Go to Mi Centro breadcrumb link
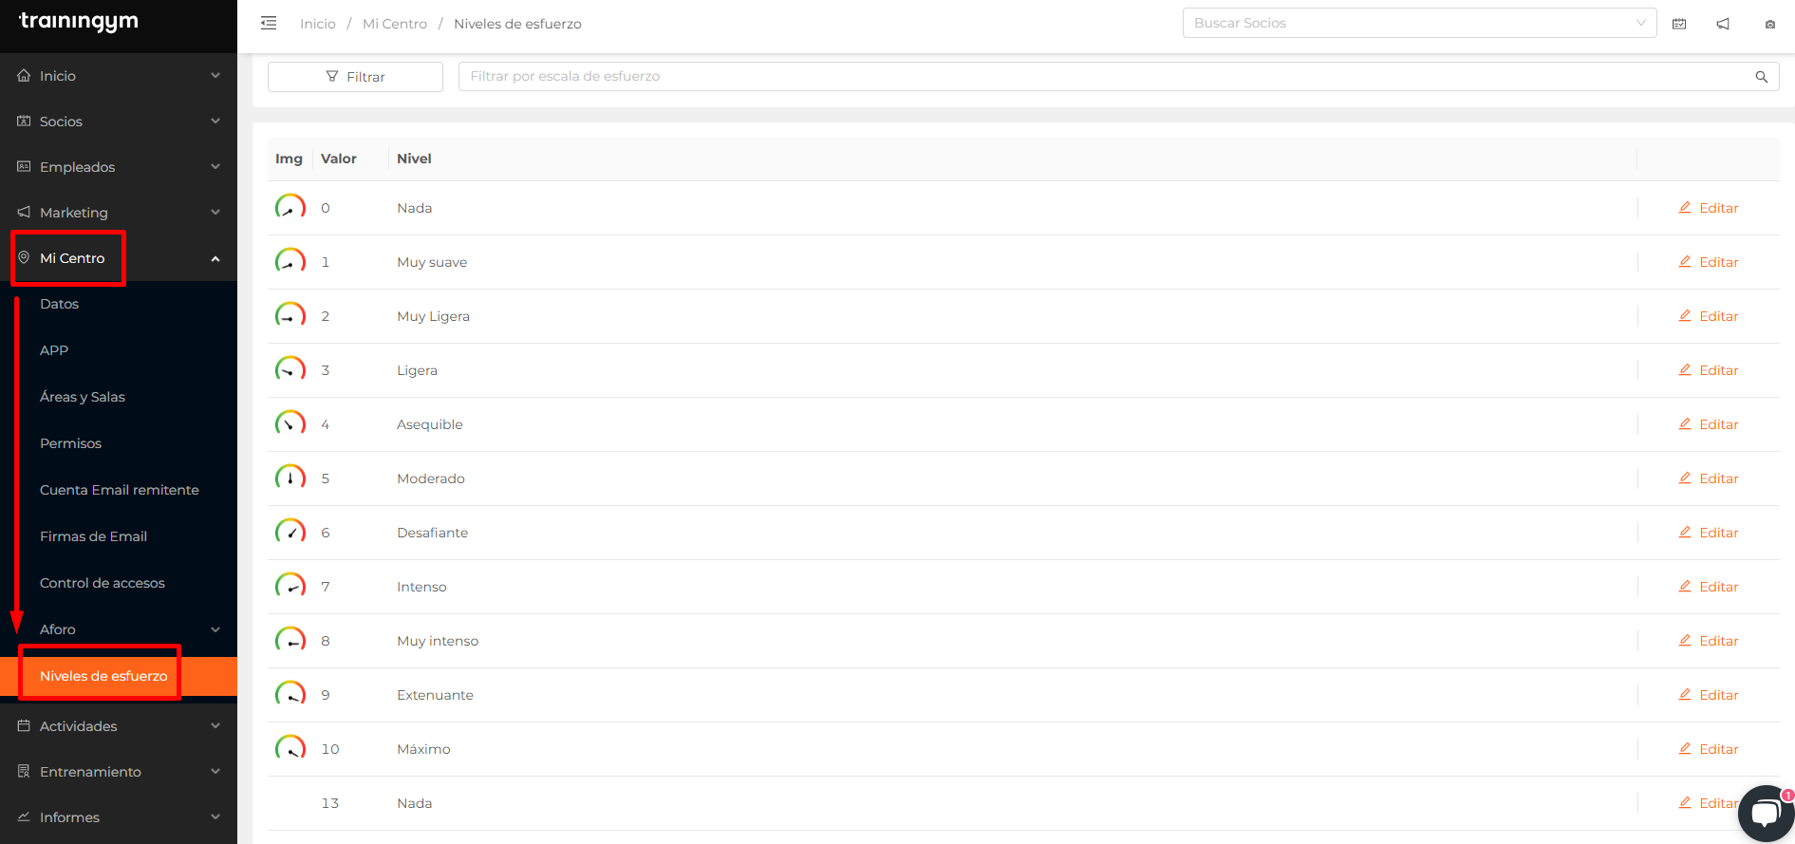 (395, 24)
